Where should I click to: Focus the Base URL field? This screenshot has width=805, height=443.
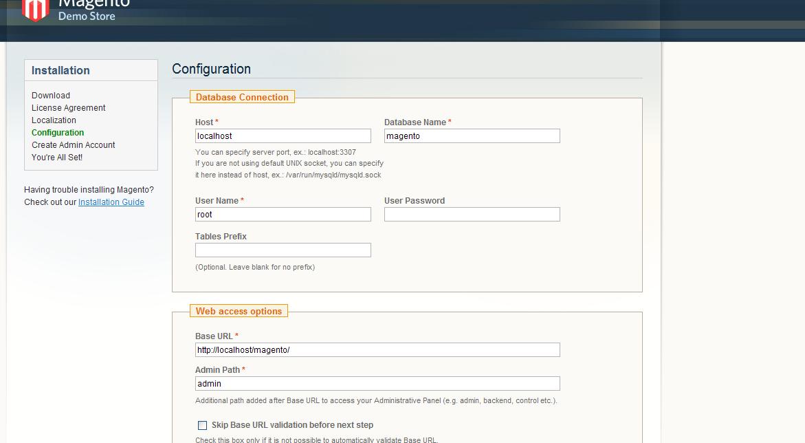tap(377, 350)
